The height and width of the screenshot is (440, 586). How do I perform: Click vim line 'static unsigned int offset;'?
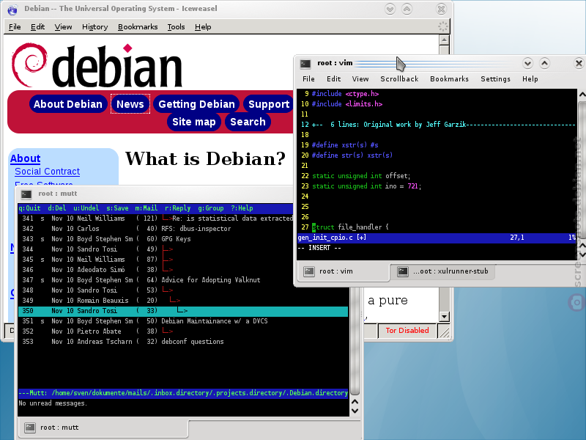[x=361, y=176]
